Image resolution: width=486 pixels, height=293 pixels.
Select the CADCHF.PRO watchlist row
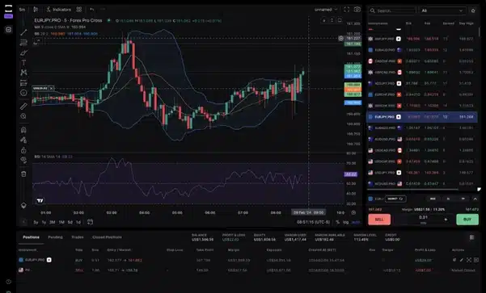coord(422,61)
